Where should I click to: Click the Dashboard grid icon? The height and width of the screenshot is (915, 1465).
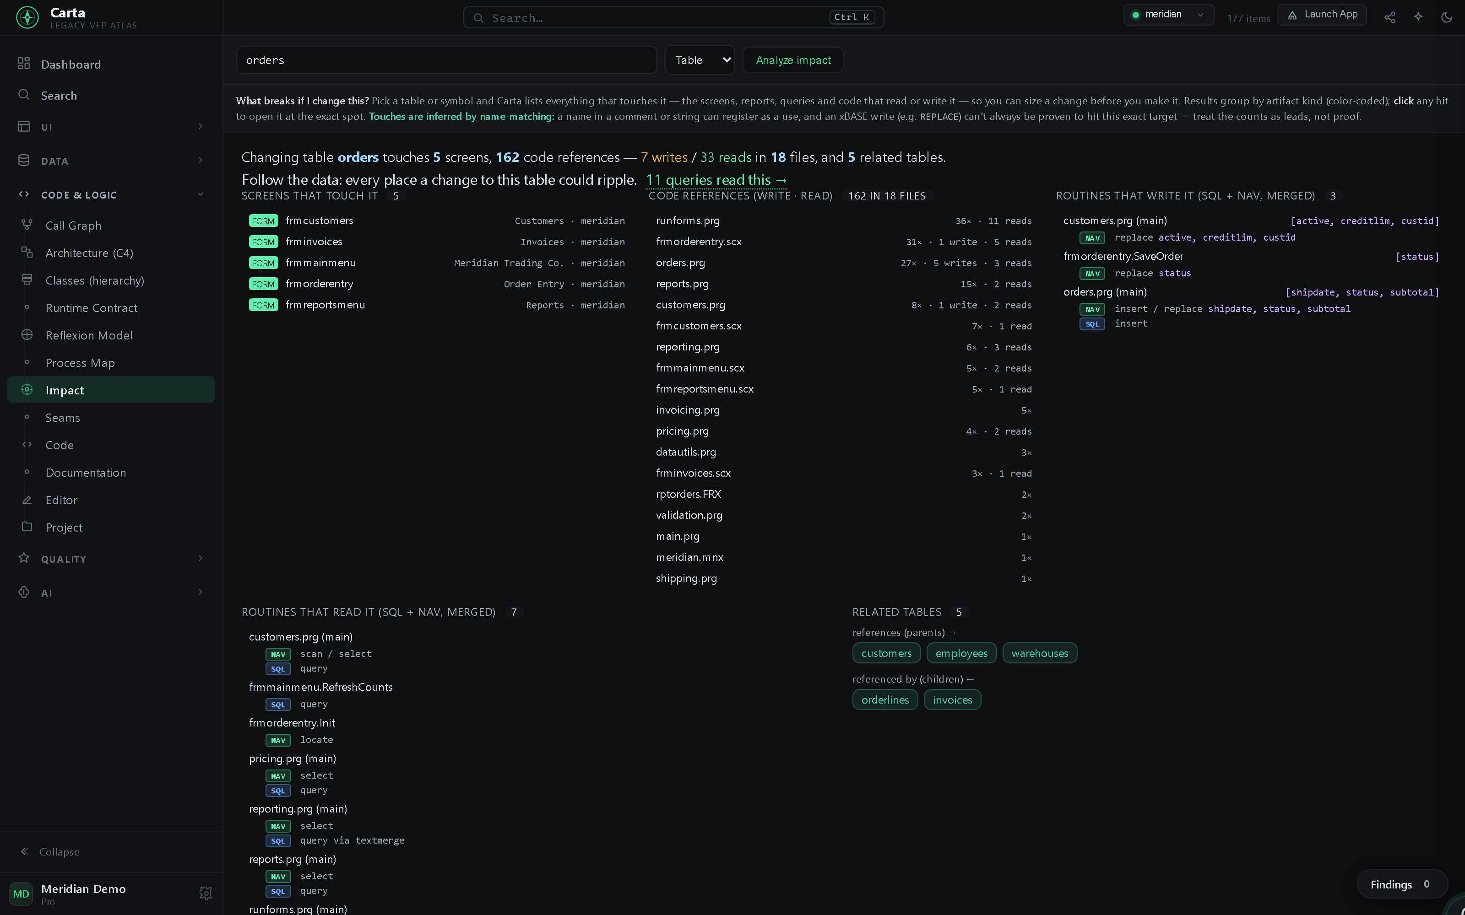pyautogui.click(x=24, y=64)
